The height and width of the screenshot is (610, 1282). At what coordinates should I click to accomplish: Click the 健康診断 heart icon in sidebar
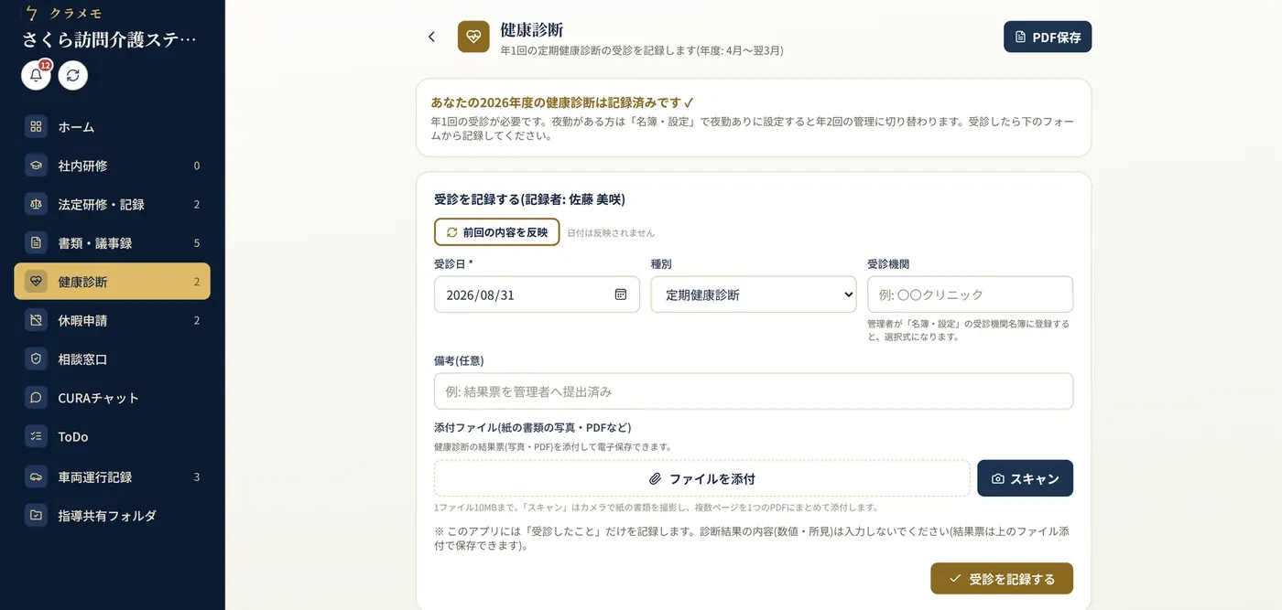(36, 282)
